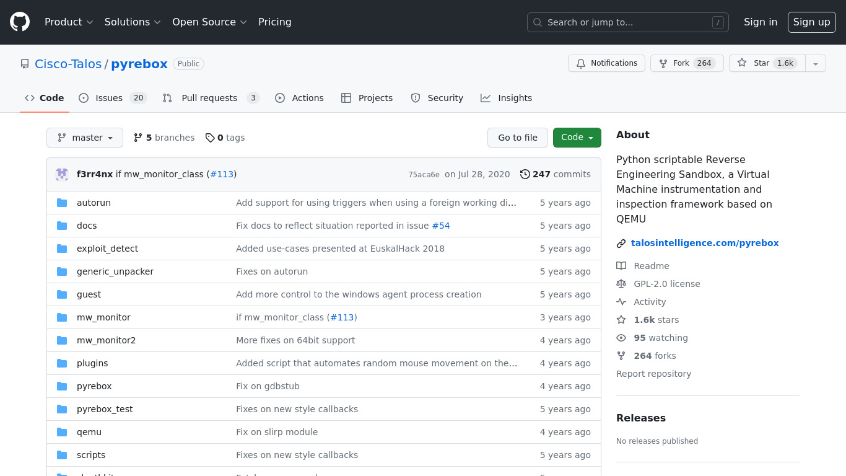Click the Go to file button
Image resolution: width=846 pixels, height=476 pixels.
click(x=518, y=138)
